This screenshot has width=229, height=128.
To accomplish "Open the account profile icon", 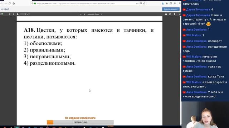I will (175, 3).
